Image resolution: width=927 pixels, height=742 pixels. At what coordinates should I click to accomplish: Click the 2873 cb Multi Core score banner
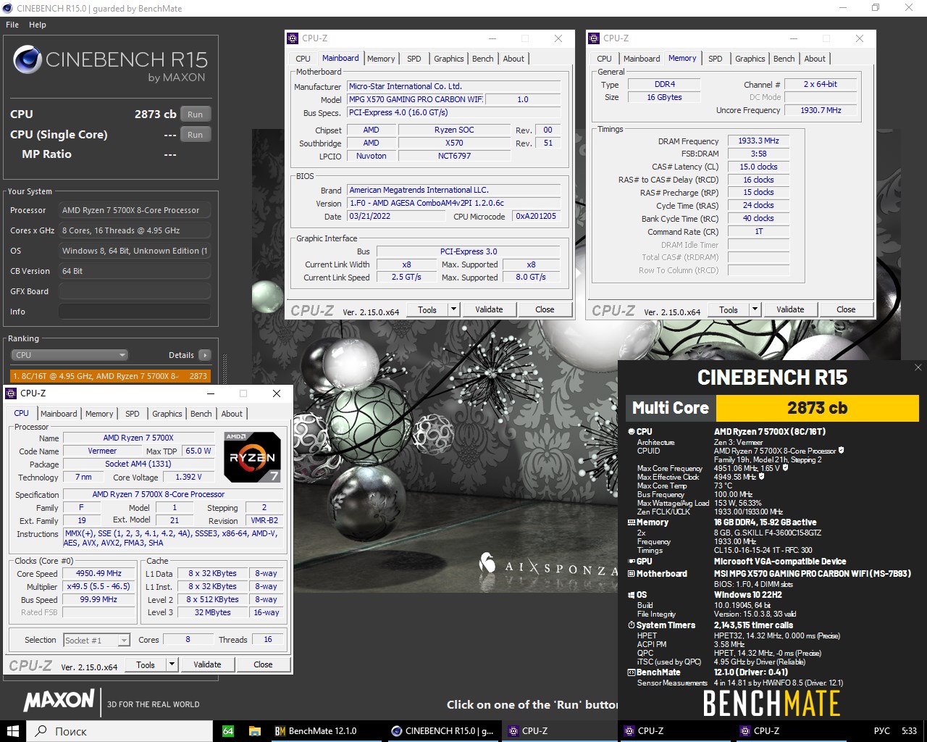pyautogui.click(x=817, y=408)
